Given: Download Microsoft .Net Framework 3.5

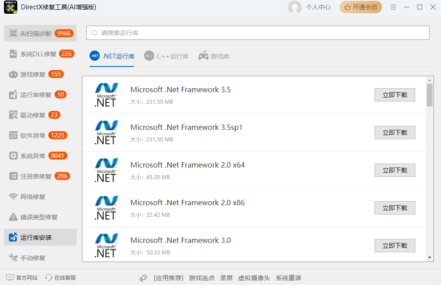Looking at the screenshot, I should (394, 94).
